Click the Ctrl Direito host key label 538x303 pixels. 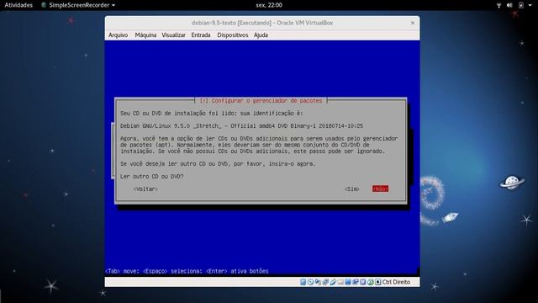[396, 282]
